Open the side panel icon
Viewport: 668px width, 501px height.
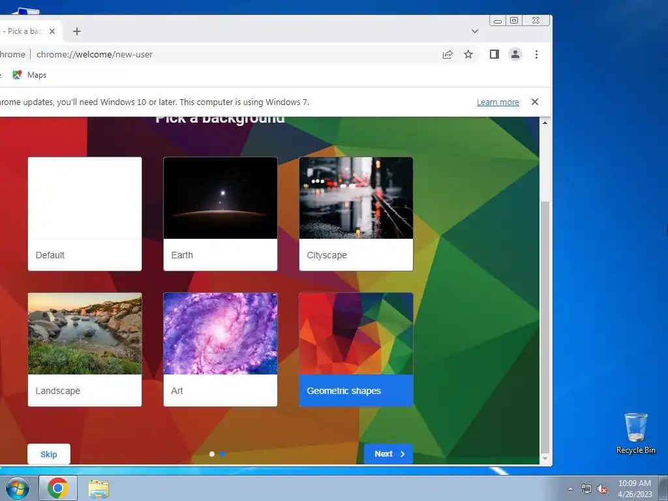[x=494, y=54]
